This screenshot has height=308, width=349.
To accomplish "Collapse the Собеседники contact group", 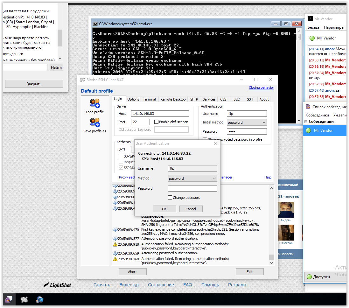I will (x=306, y=122).
